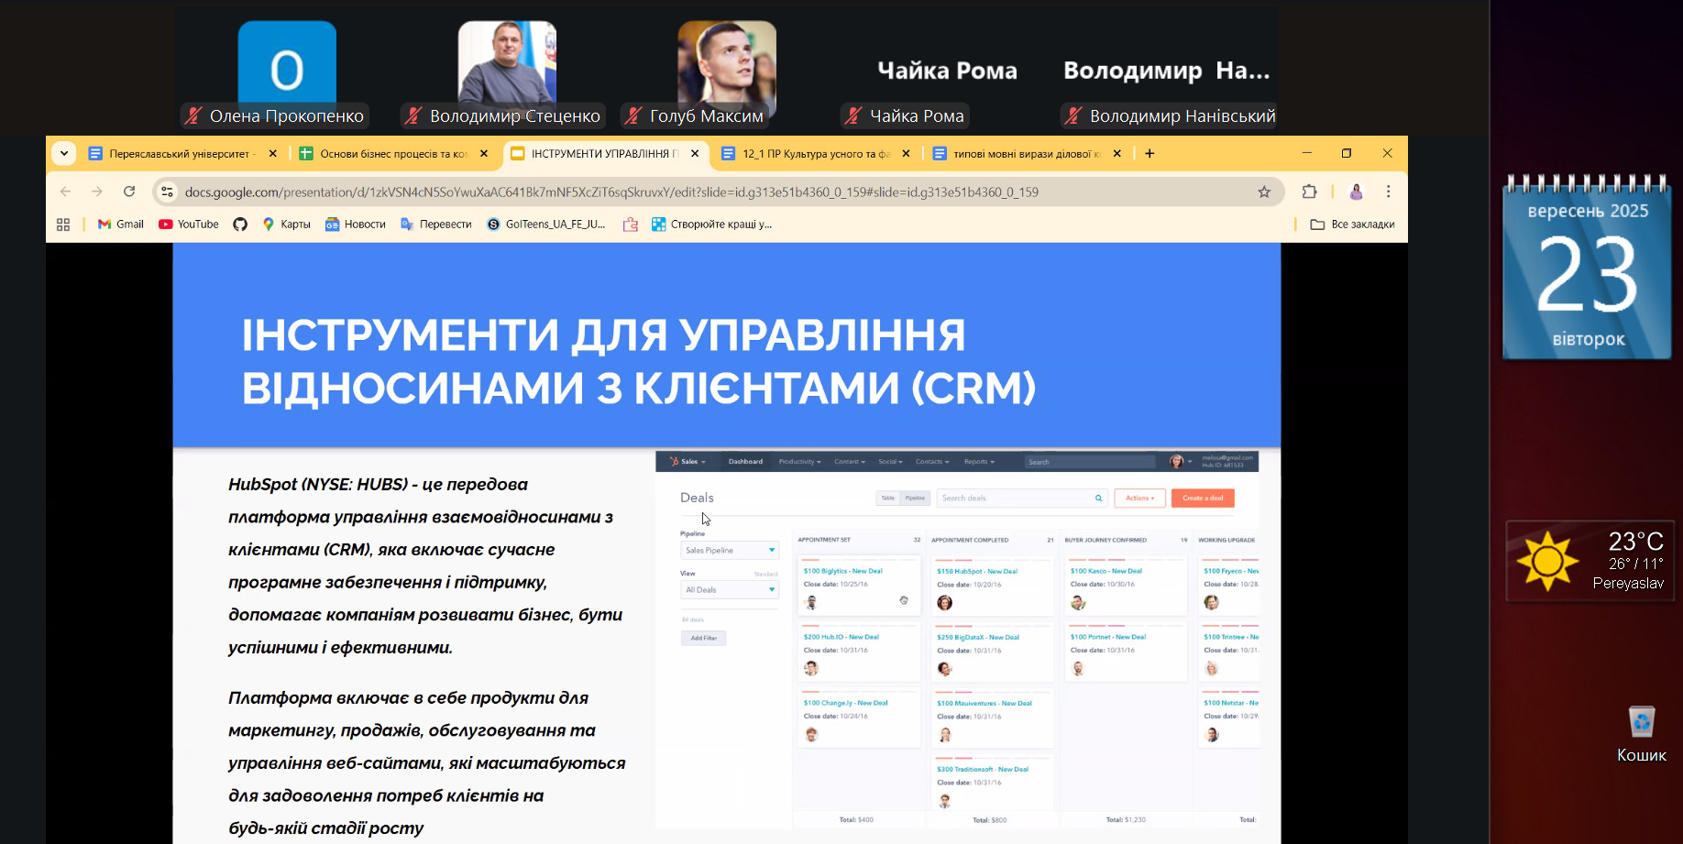Open the Chrome profile avatar
The image size is (1683, 844).
(x=1356, y=192)
